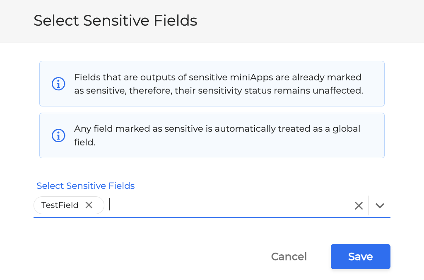424x280 pixels.
Task: Click the blue underline of the field selector
Action: coord(212,217)
